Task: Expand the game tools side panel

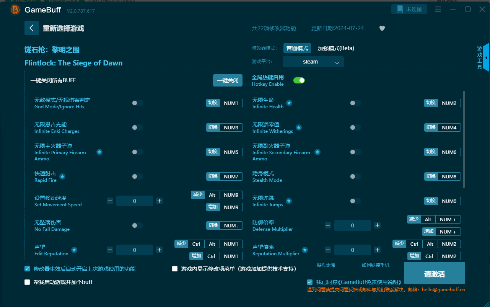Action: click(x=486, y=58)
